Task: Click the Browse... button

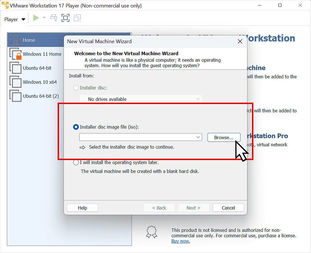Action: click(x=224, y=137)
